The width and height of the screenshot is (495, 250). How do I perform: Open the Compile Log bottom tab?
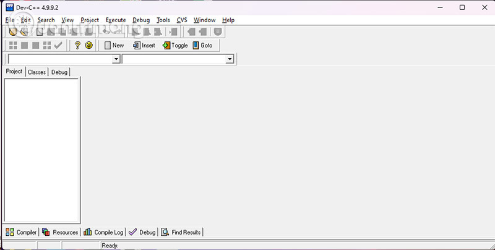103,232
